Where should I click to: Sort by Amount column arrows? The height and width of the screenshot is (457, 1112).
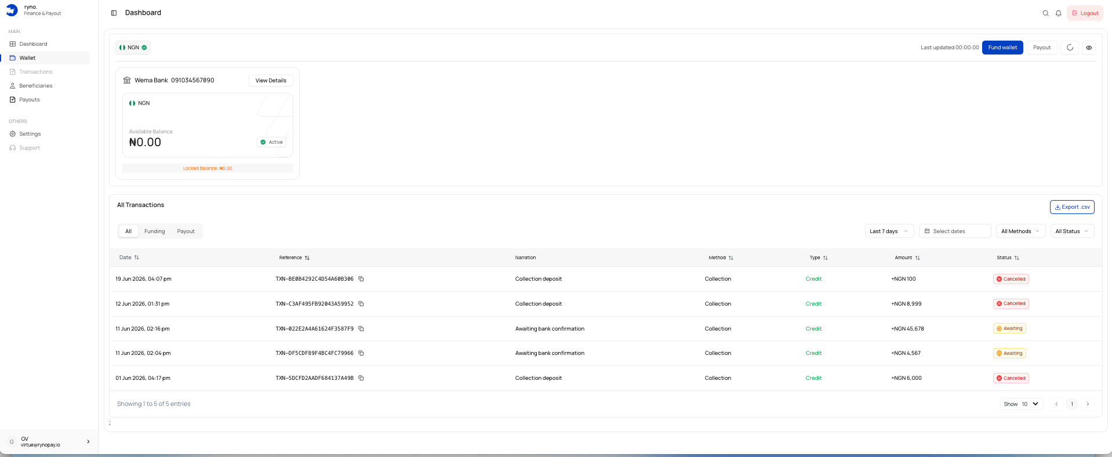click(917, 257)
